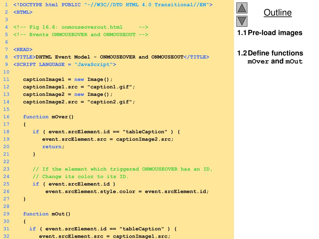Click the opening HTML tag on line 2
Screen dimensions: 319x239
click(23, 12)
